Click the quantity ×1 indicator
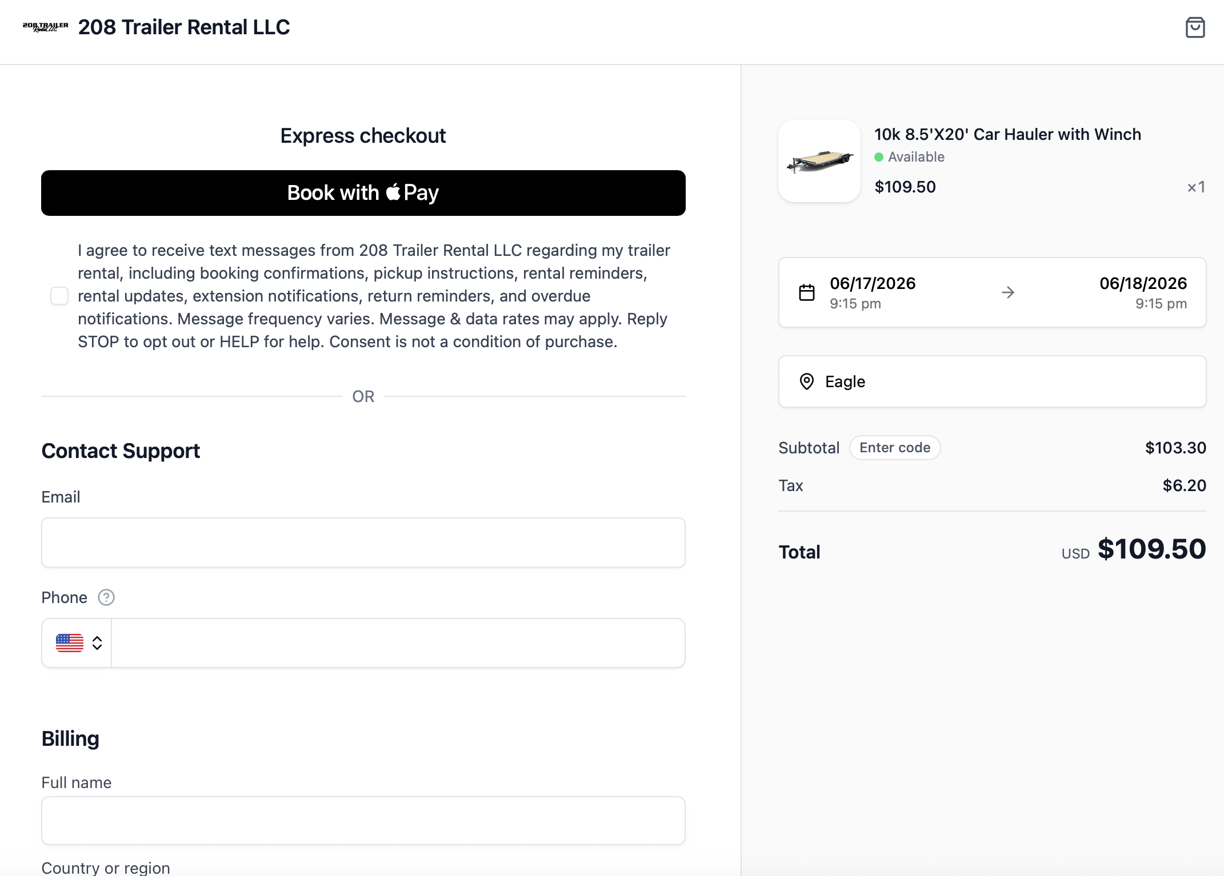1224x876 pixels. (1196, 187)
